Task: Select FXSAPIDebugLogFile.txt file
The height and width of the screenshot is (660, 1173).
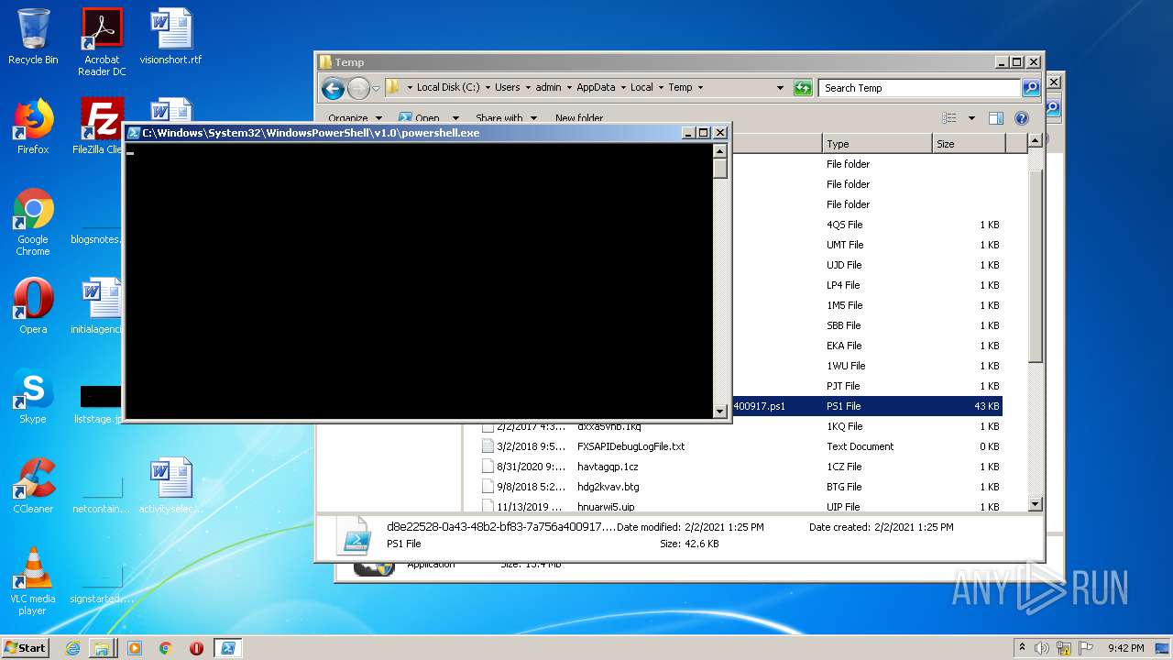Action: (630, 446)
